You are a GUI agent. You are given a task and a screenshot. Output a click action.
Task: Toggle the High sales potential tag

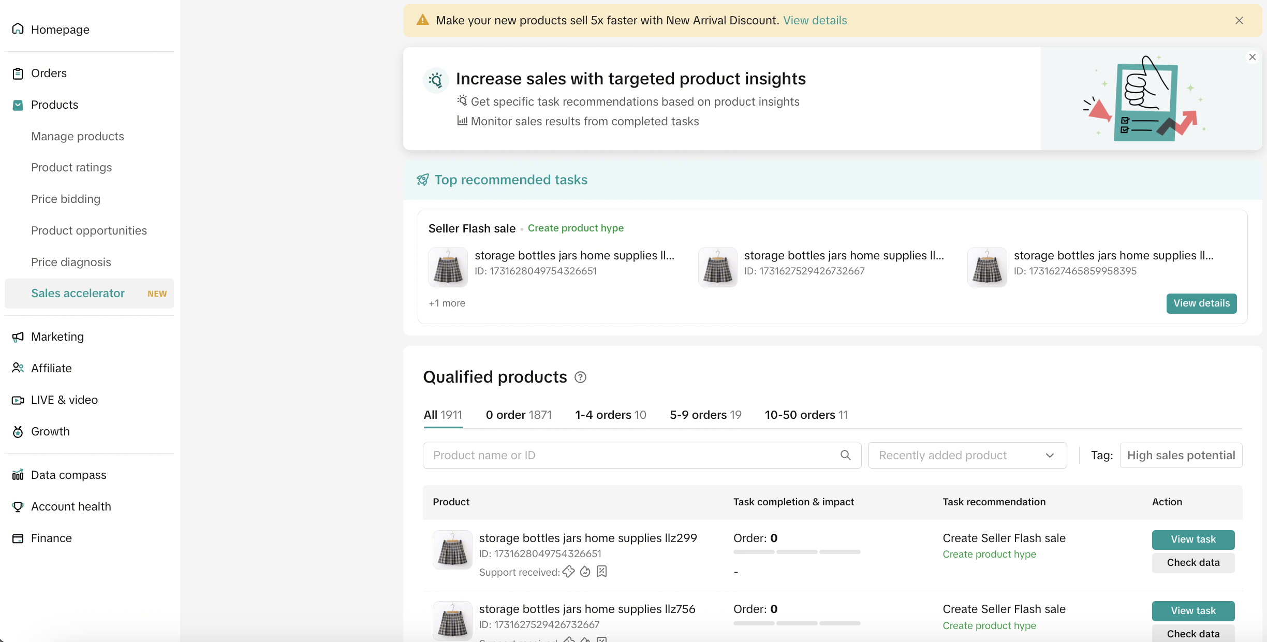click(x=1181, y=455)
